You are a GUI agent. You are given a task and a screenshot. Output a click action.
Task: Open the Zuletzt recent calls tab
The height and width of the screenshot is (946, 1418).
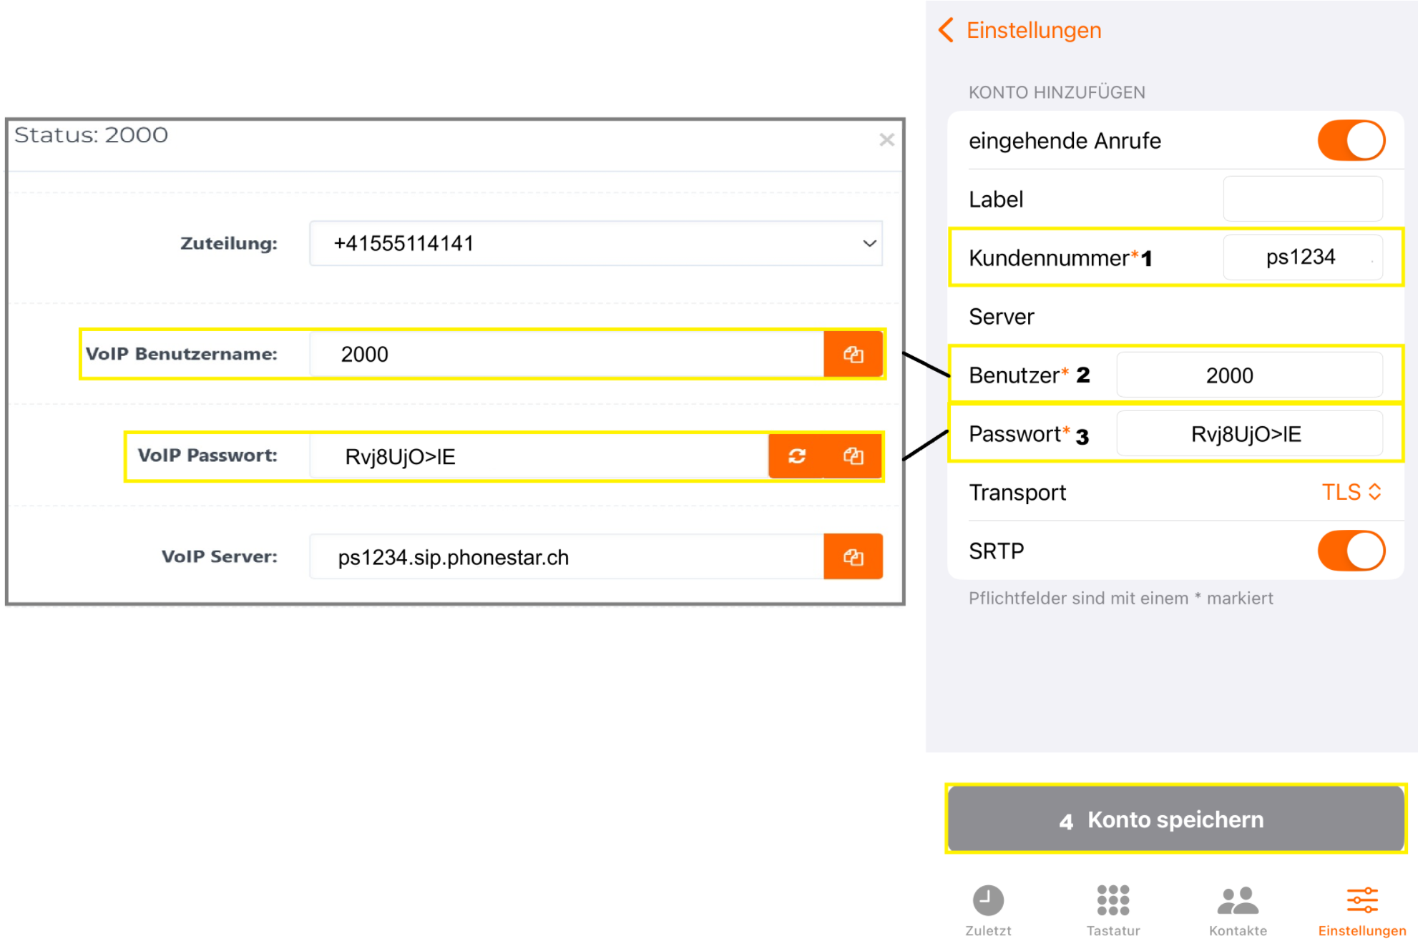tap(988, 910)
